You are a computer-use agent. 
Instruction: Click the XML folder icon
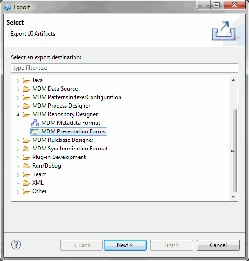pos(26,183)
